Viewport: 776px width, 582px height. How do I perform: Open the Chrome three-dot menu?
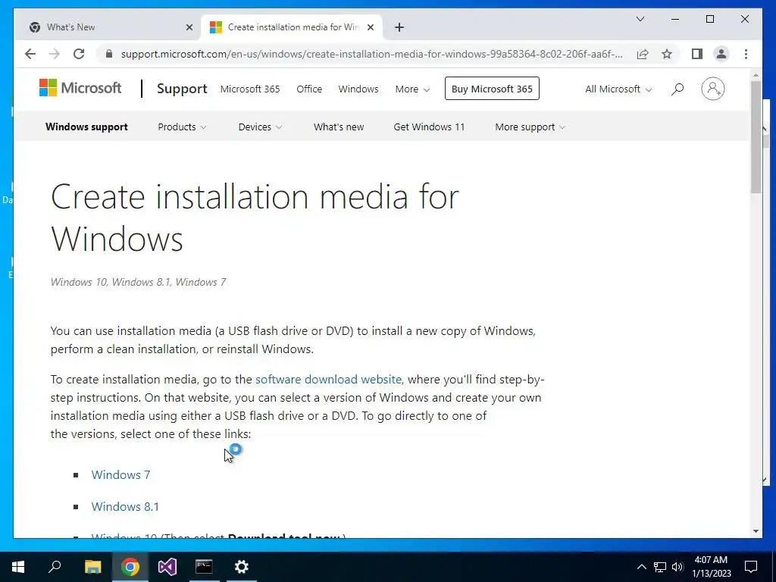coord(746,54)
